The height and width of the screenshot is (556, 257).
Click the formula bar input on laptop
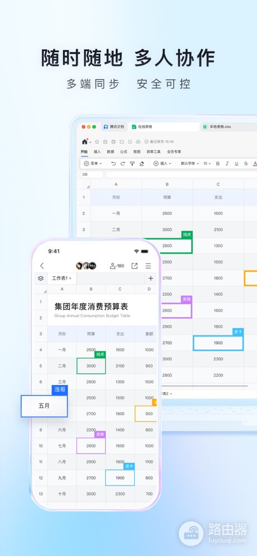coord(181,175)
